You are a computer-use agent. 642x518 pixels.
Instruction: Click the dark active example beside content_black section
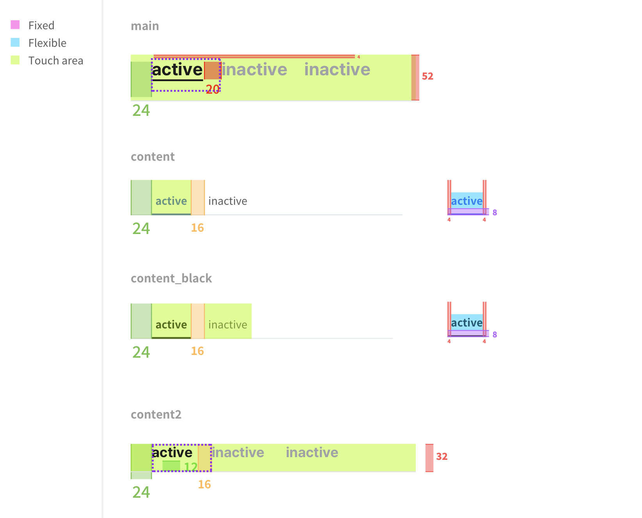467,323
